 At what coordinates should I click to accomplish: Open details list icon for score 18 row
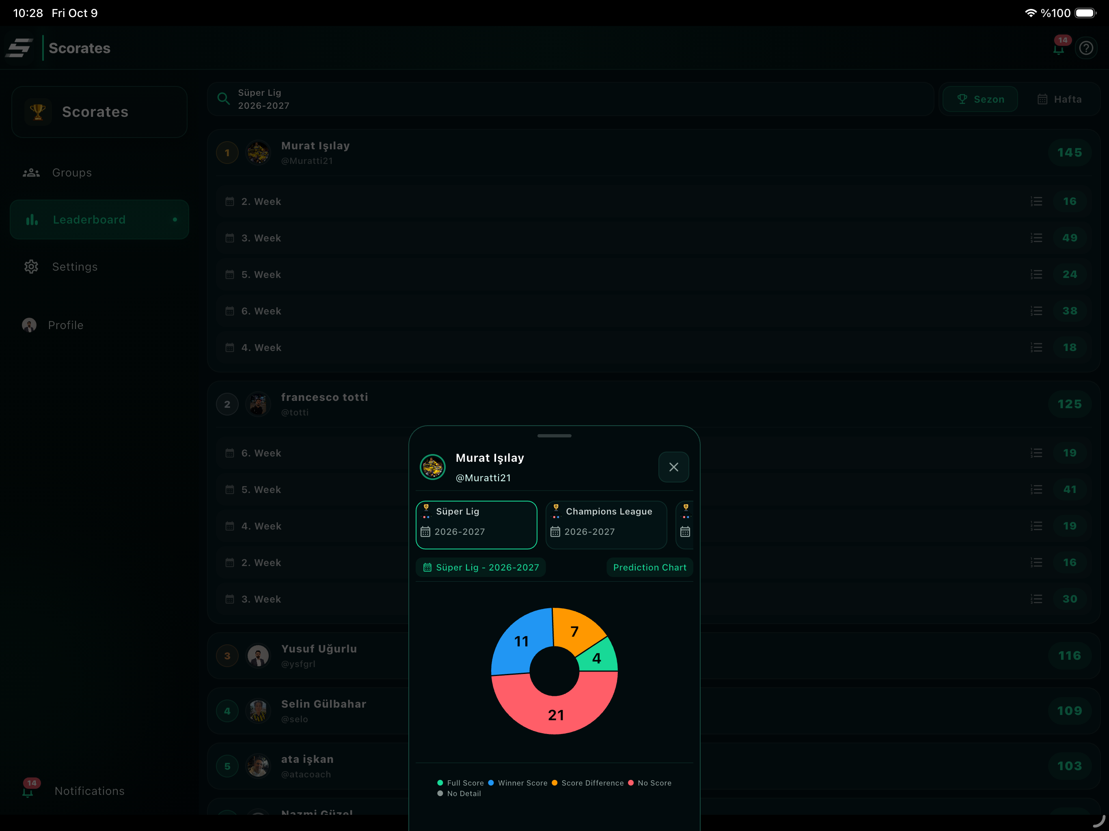coord(1036,348)
